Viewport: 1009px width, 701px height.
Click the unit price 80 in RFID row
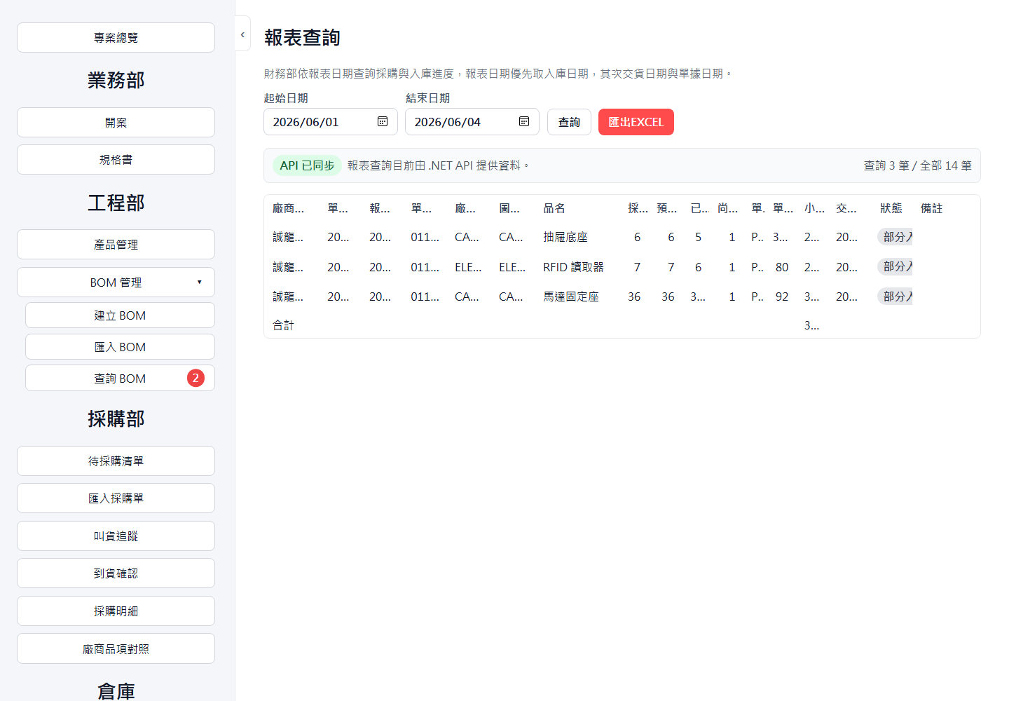click(x=782, y=267)
